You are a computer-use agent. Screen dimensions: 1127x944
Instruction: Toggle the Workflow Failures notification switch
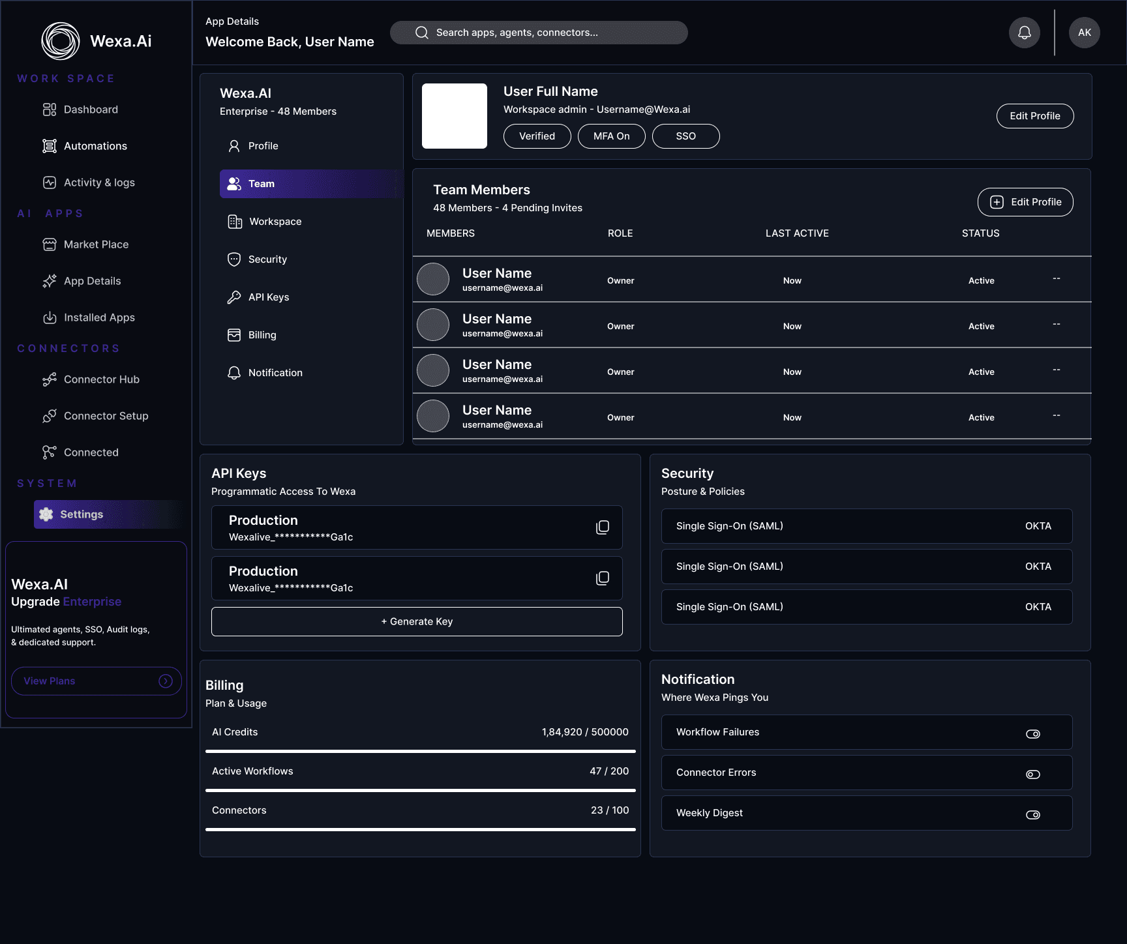[x=1033, y=734]
